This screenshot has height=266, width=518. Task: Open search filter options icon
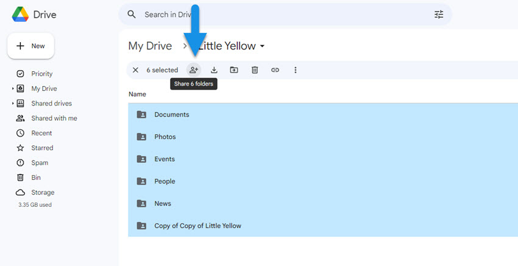coord(439,15)
